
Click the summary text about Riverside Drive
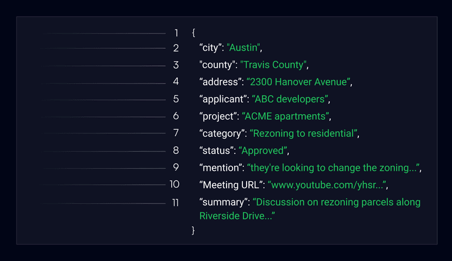[310, 209]
